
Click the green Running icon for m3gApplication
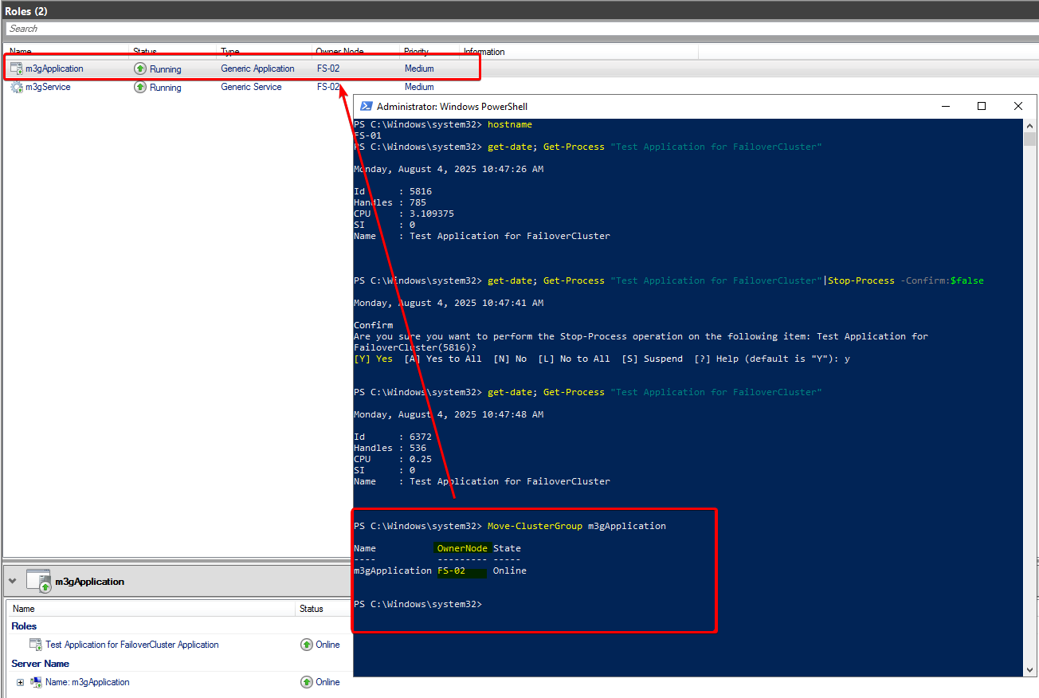[140, 69]
